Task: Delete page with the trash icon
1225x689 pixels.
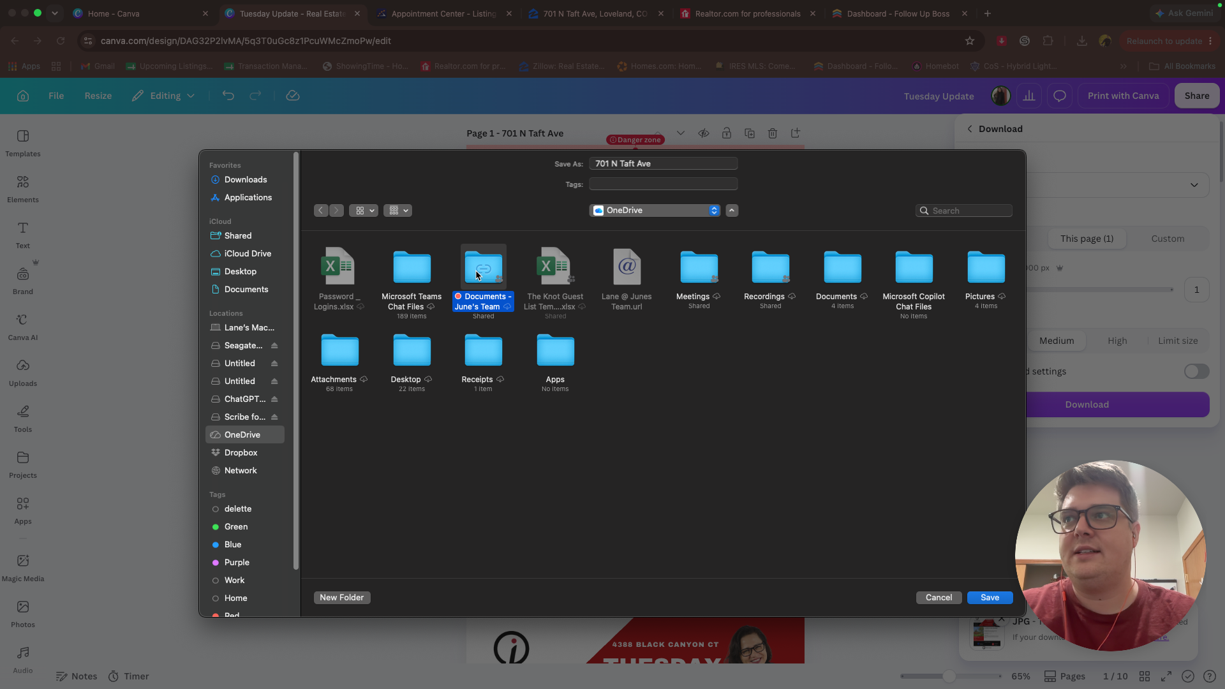Action: tap(773, 133)
